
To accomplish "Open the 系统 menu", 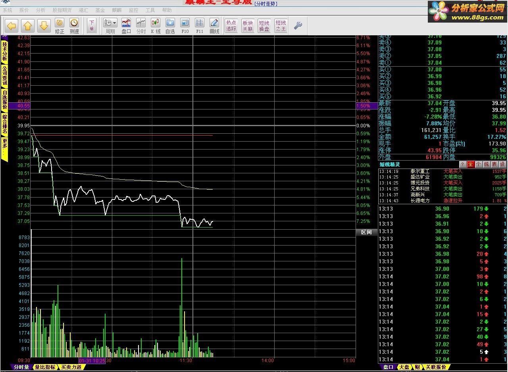I will (x=8, y=10).
